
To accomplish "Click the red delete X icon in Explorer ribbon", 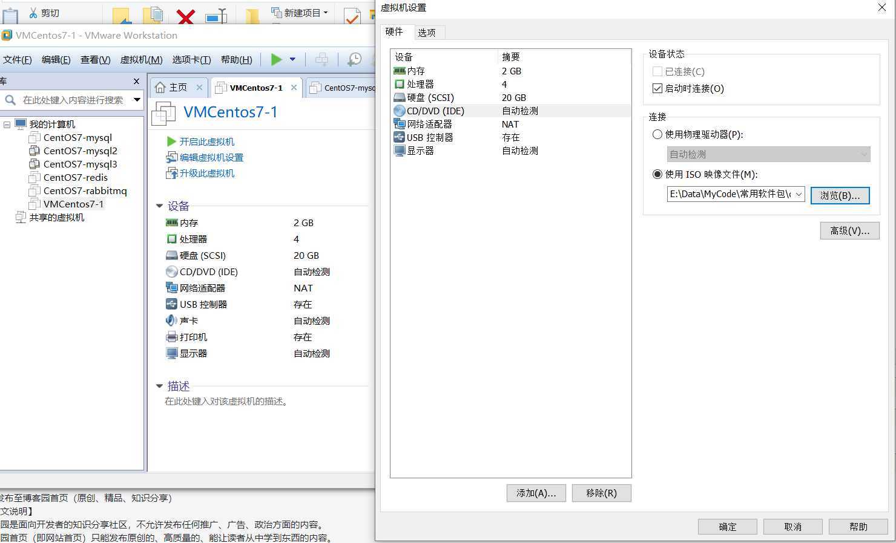I will pos(186,17).
